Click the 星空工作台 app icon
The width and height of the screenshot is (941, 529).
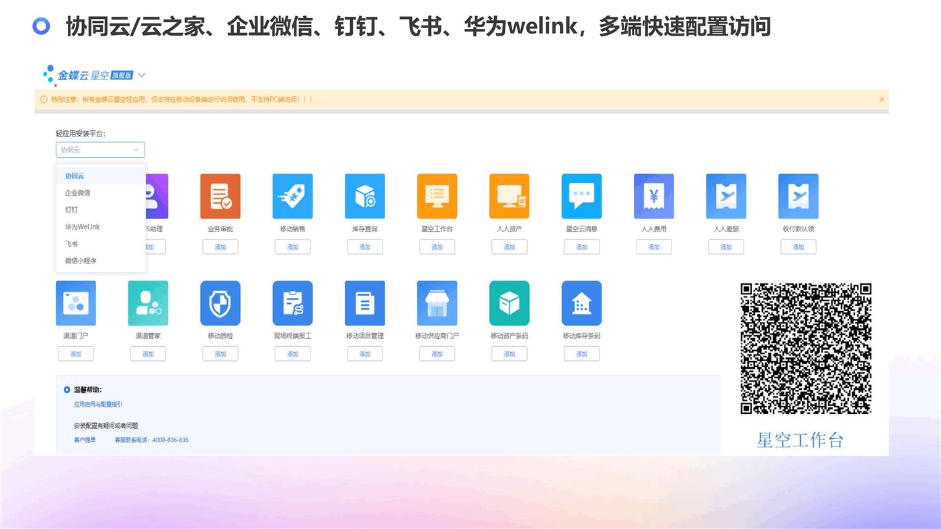pos(437,196)
